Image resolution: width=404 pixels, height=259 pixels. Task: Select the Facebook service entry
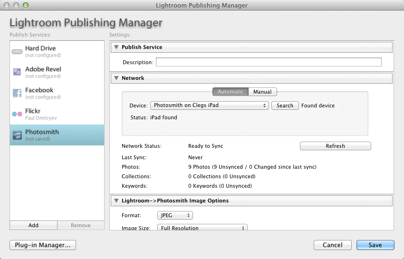[x=57, y=93]
